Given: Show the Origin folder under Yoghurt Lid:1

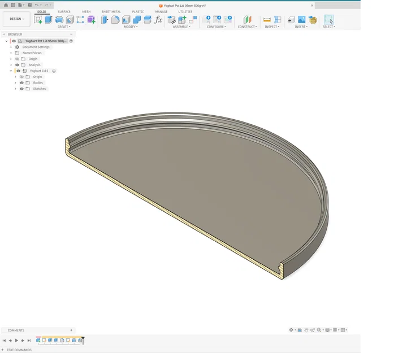Looking at the screenshot, I should (x=21, y=77).
